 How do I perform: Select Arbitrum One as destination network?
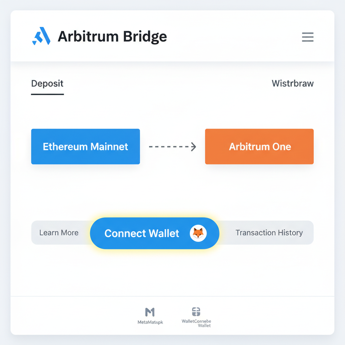tap(259, 147)
